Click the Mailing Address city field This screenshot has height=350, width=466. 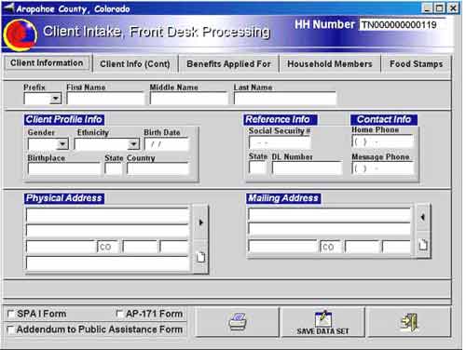click(283, 247)
